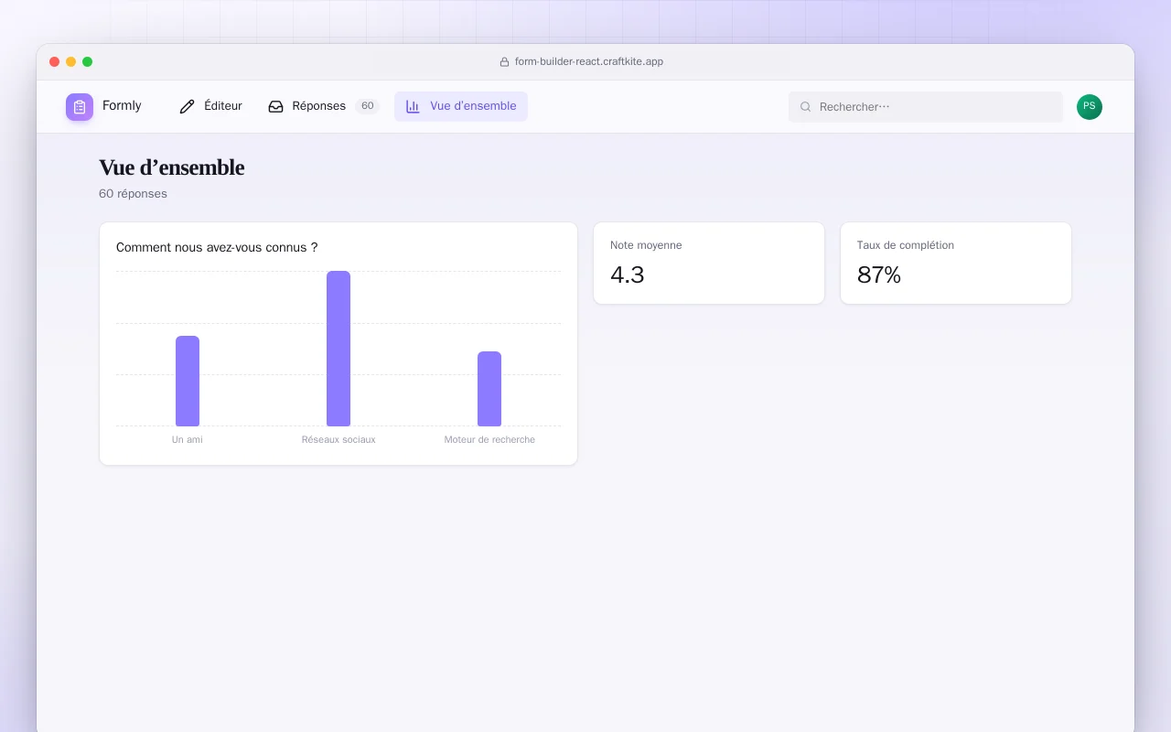Screen dimensions: 1171x732
Task: Click the green maximize window button
Action: click(x=88, y=62)
